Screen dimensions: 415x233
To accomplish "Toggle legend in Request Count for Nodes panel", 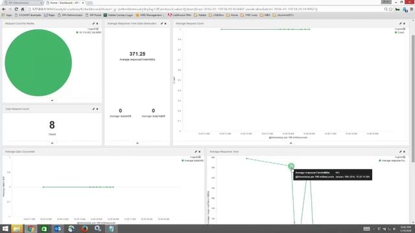I will coord(93,28).
